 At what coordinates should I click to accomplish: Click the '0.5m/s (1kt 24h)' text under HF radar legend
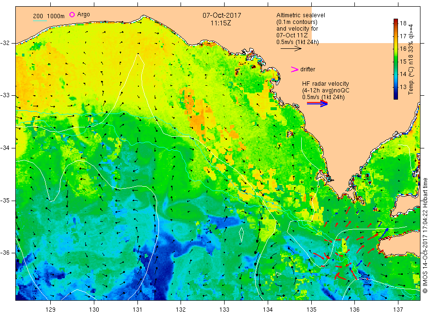(323, 97)
